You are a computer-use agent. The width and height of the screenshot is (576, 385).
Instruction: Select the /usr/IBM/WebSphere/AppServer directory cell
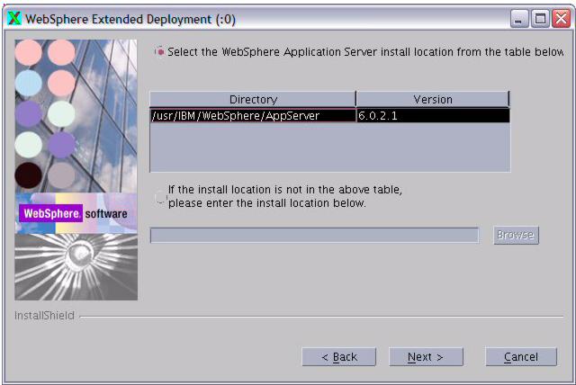click(x=253, y=116)
